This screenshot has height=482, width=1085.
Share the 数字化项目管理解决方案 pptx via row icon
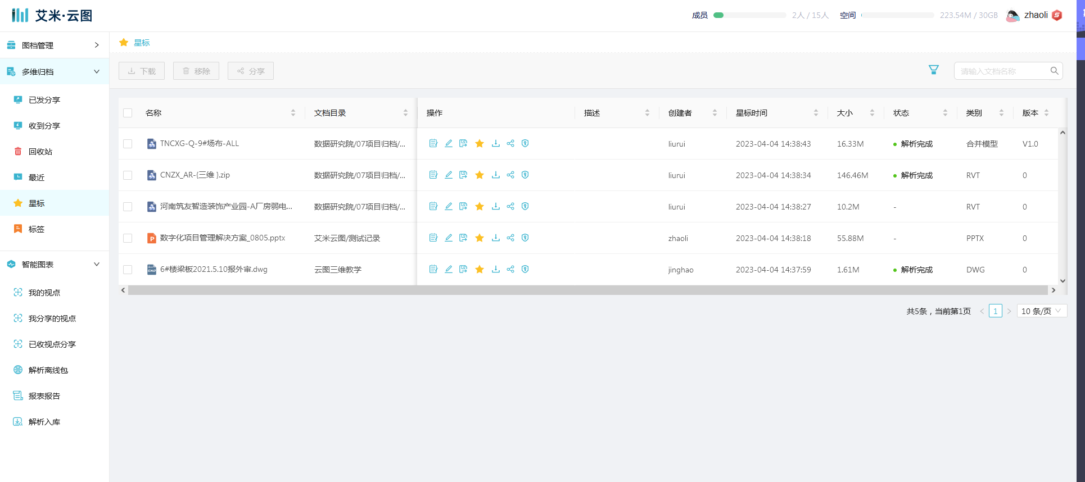[x=510, y=238]
